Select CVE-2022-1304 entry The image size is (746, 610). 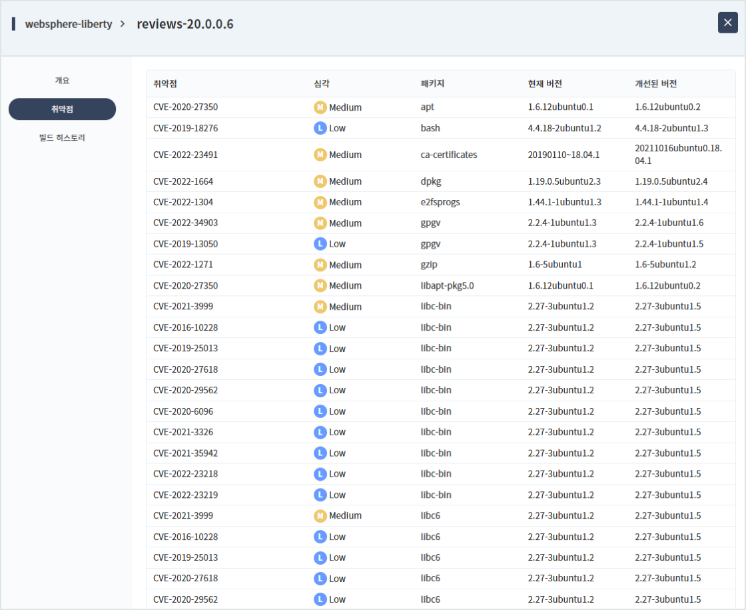(x=183, y=203)
